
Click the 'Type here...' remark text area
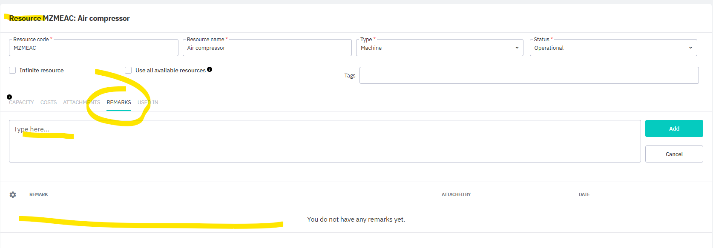(325, 141)
